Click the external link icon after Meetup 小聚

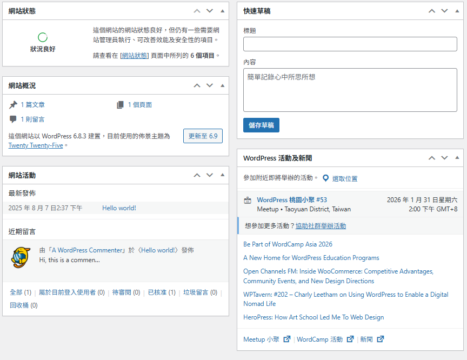(287, 339)
